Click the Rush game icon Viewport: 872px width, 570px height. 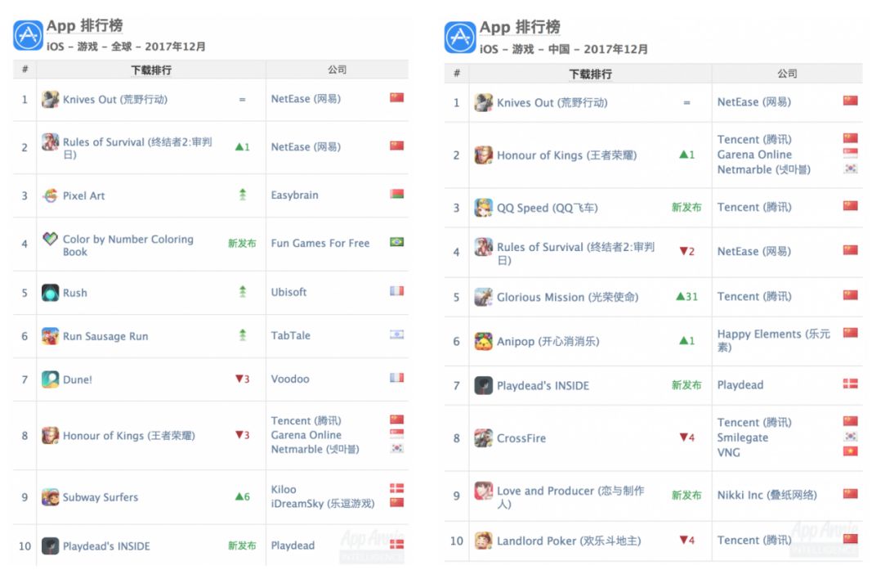tap(51, 293)
